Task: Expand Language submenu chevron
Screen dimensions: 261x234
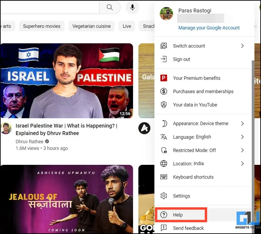Action: 242,137
